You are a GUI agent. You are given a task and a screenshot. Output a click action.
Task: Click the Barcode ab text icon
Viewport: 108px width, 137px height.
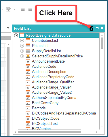click(x=28, y=108)
